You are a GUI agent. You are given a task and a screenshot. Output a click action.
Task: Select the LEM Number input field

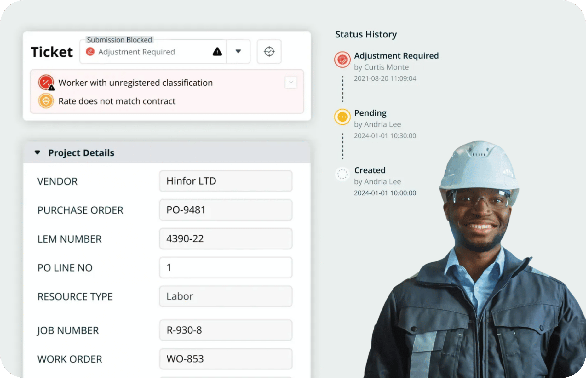point(226,239)
